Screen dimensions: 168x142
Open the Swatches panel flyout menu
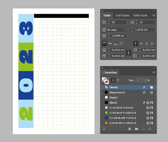point(154,73)
